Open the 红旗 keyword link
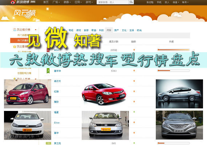Viewport: 207px width, 145px height. [x=56, y=91]
